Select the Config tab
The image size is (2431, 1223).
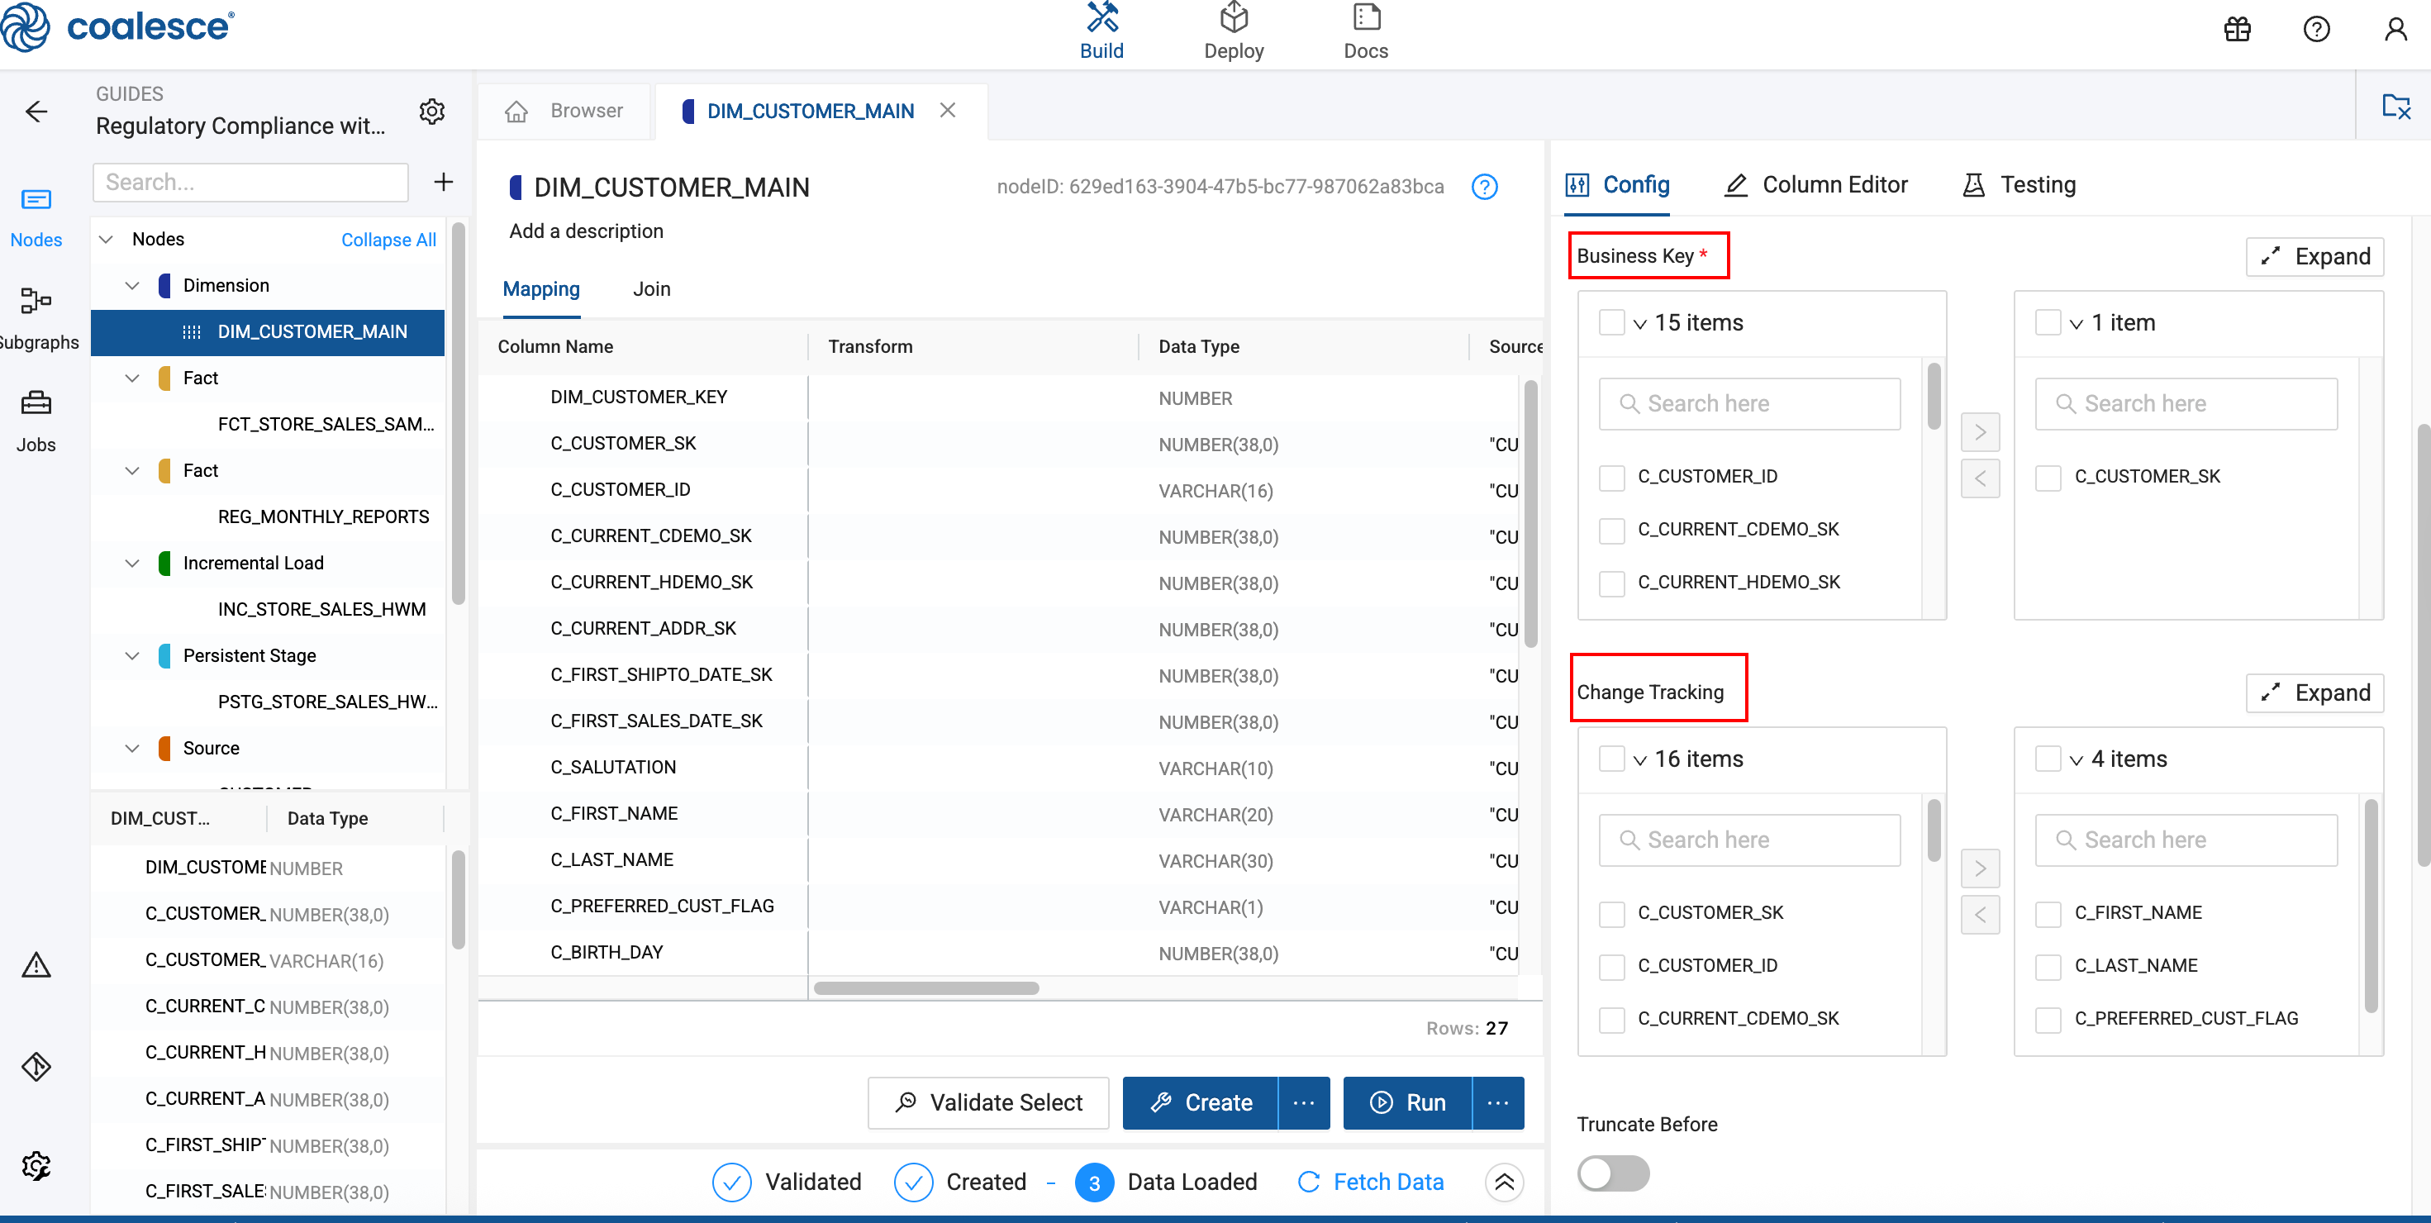pyautogui.click(x=1618, y=184)
